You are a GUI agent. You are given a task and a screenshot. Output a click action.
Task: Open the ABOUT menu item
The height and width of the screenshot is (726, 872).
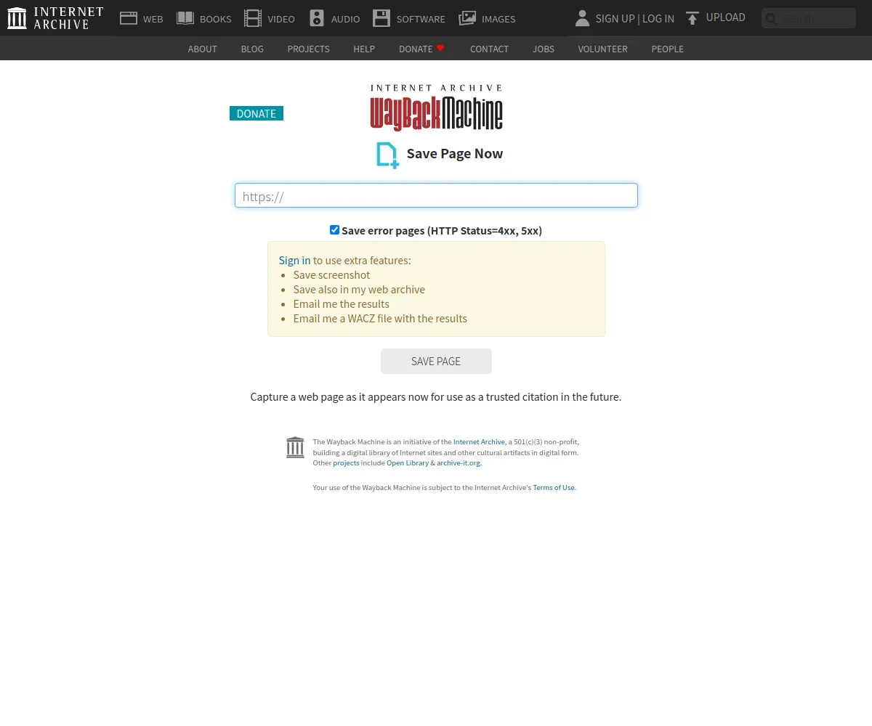point(202,49)
